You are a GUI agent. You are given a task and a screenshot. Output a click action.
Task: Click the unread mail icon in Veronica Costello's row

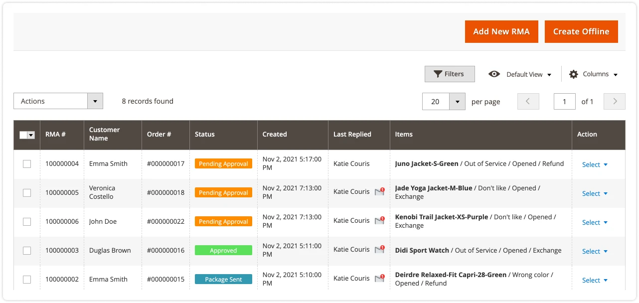pyautogui.click(x=380, y=192)
